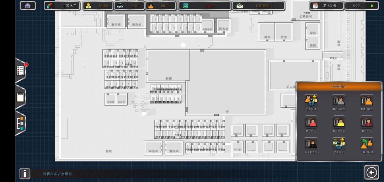
Task: Open the bureaucracy tree tab
Action: (x=21, y=123)
